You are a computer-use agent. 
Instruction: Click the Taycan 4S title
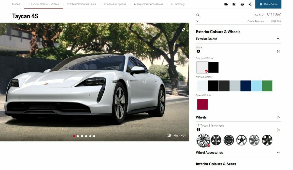tap(25, 16)
